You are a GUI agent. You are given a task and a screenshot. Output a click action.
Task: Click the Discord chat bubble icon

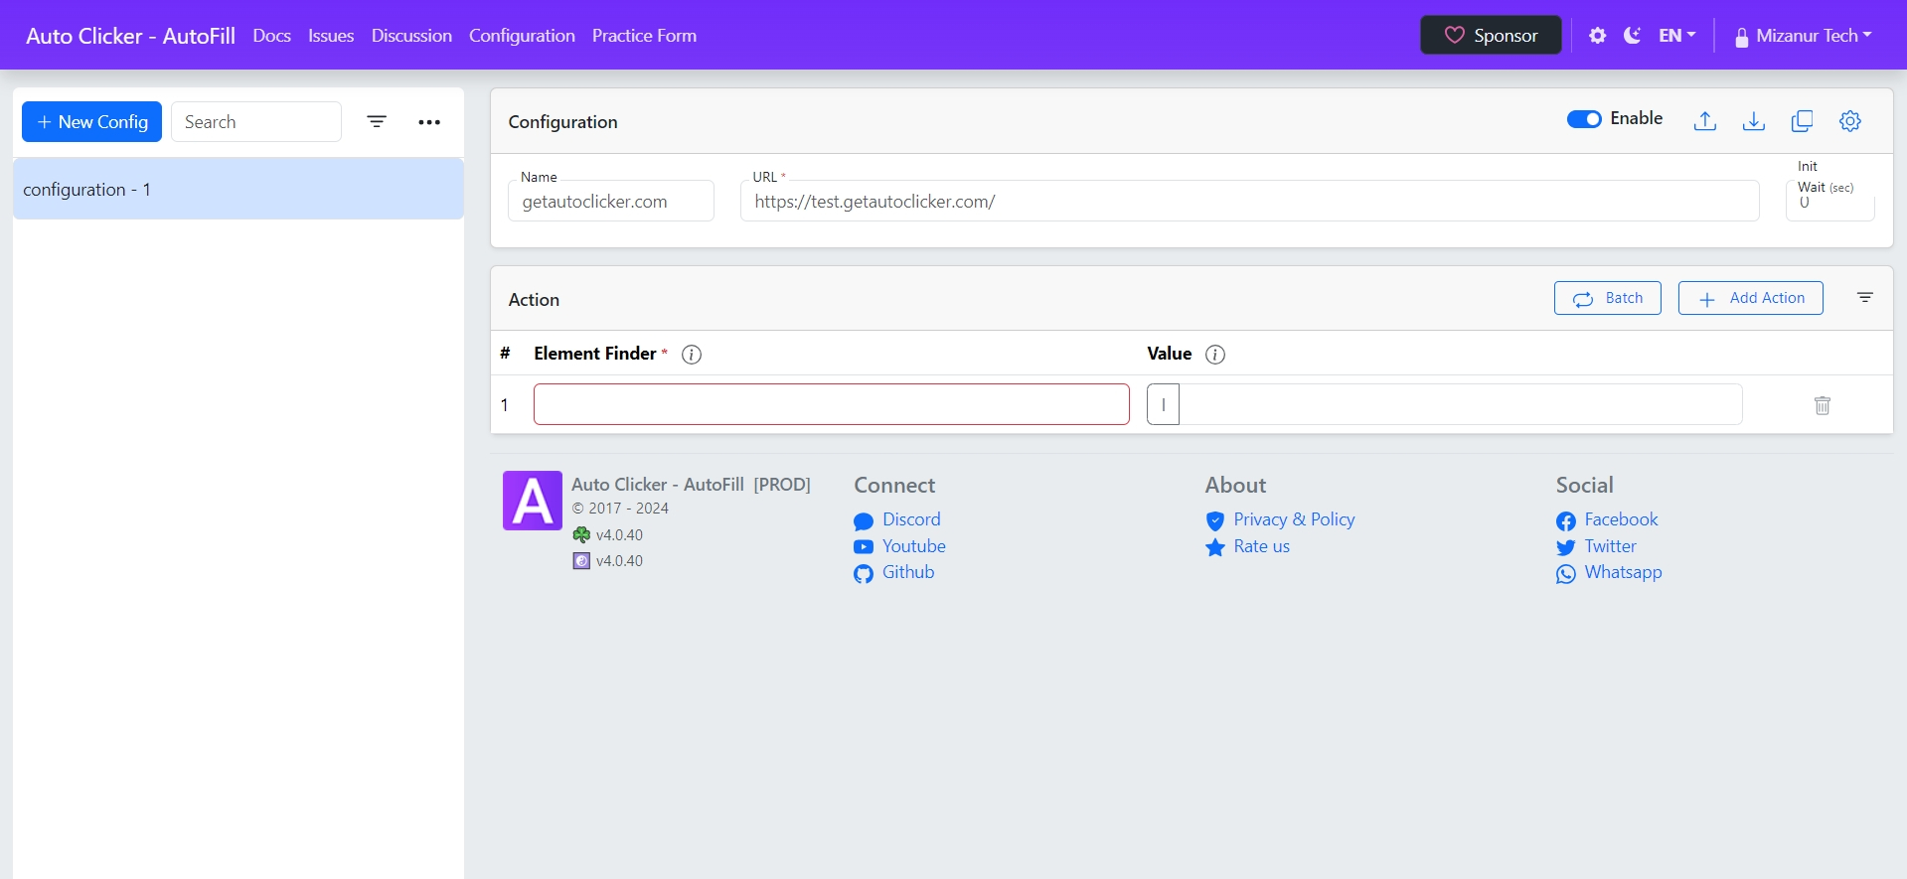pos(864,521)
